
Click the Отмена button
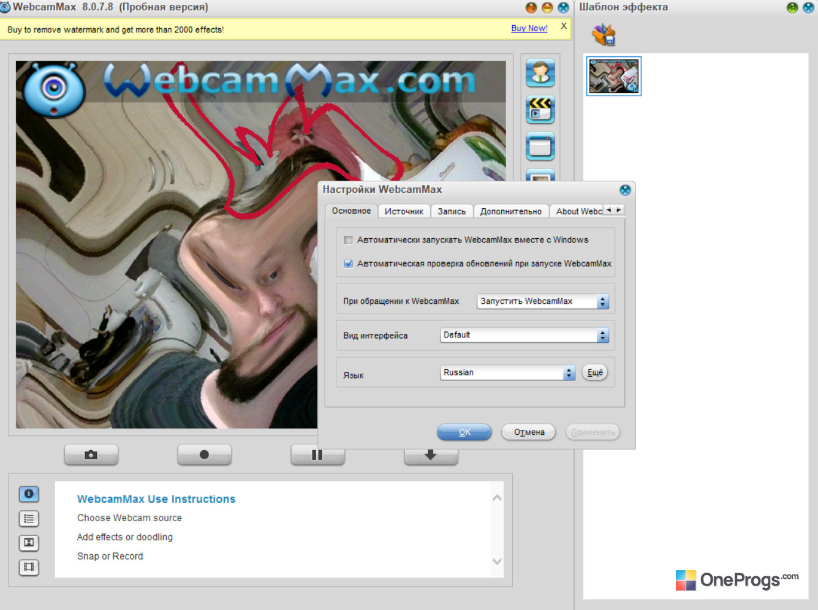coord(529,432)
